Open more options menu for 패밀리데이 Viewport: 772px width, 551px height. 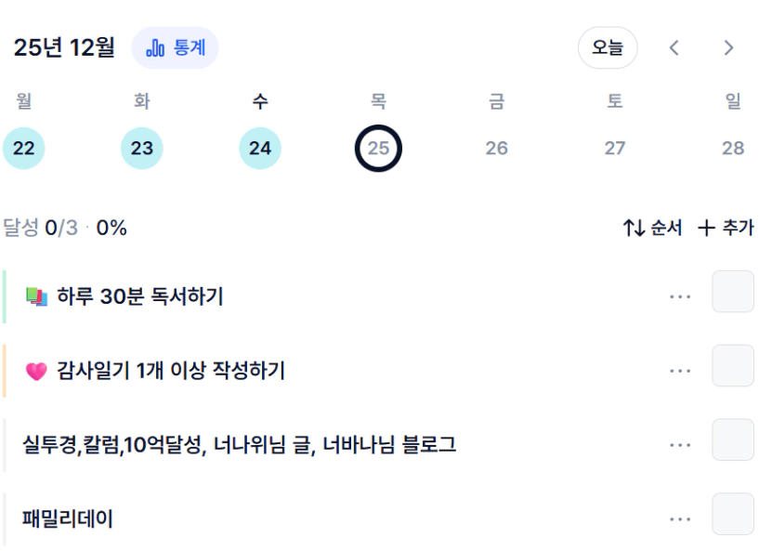680,518
